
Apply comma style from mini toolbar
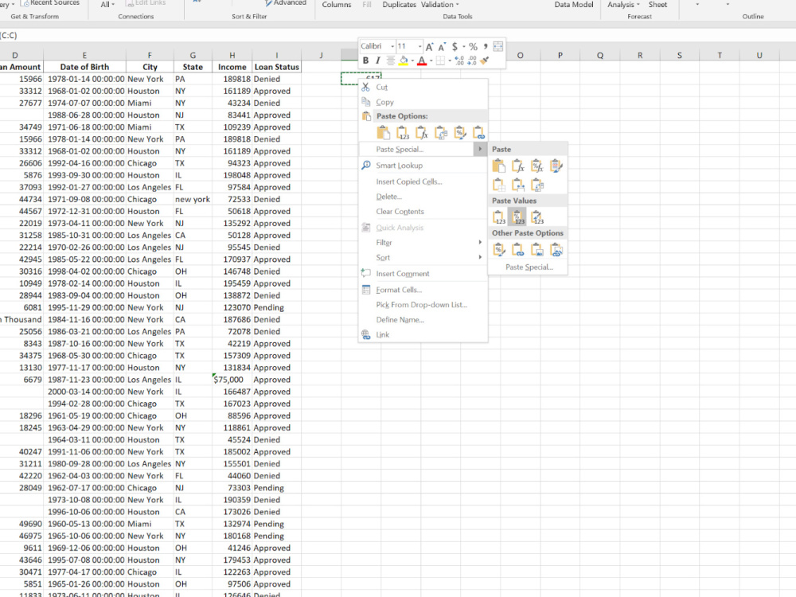[x=486, y=46]
